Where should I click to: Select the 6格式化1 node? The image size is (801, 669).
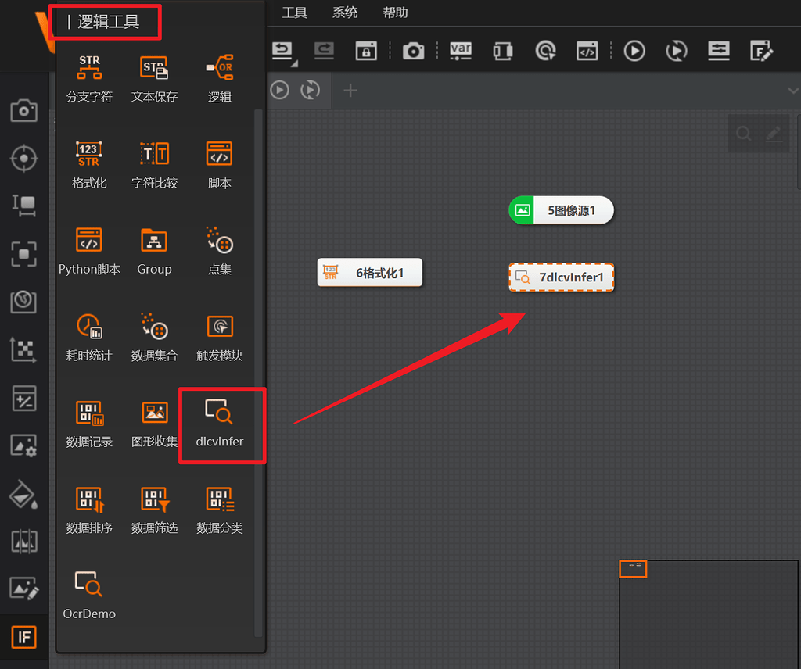click(370, 273)
